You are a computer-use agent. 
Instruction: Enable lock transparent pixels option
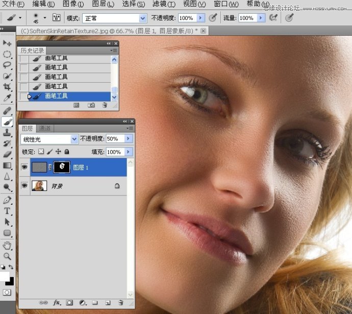tap(41, 152)
